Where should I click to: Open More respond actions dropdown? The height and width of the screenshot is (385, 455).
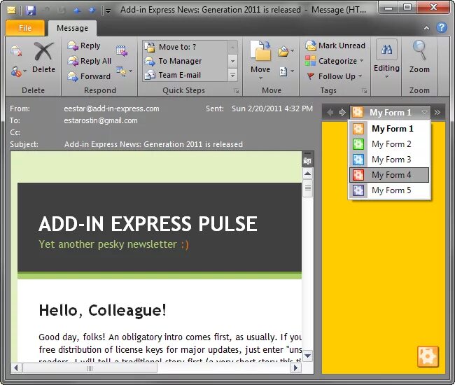[x=124, y=71]
